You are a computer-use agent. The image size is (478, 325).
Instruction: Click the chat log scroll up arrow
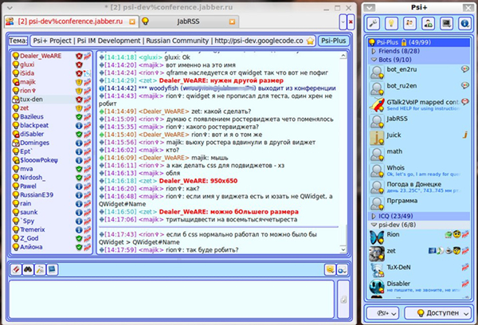(x=343, y=56)
